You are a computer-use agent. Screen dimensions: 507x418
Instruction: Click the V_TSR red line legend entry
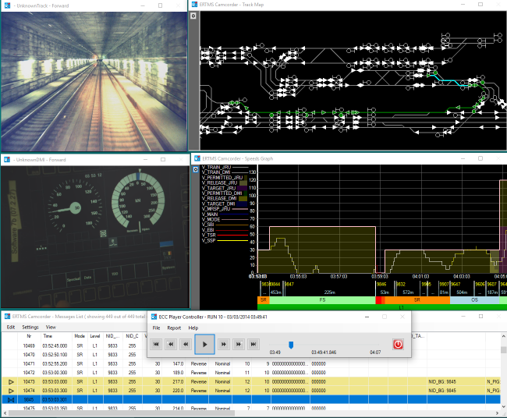[x=225, y=235]
